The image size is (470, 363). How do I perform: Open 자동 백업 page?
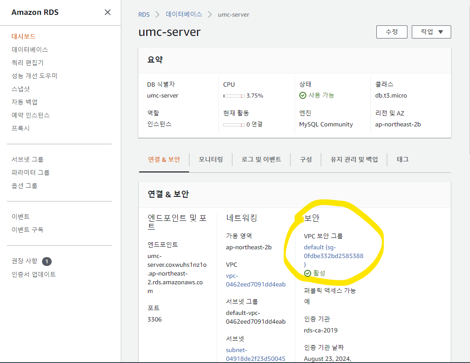click(25, 102)
